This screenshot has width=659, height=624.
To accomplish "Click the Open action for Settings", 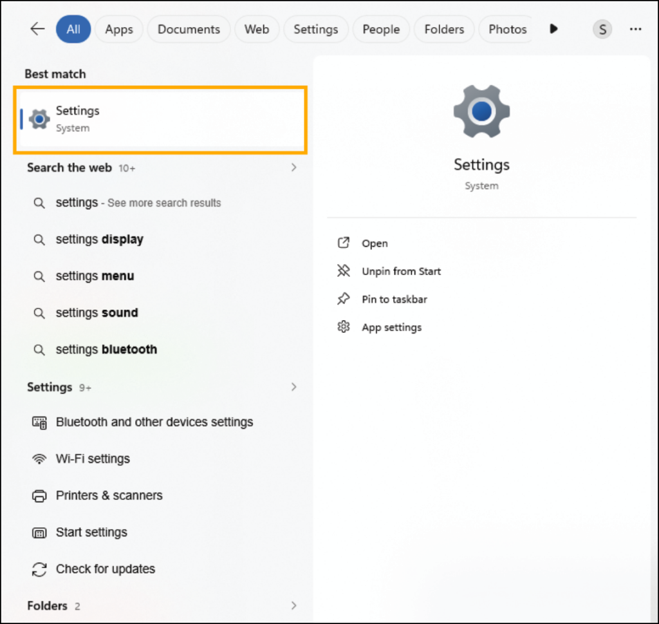I will pyautogui.click(x=375, y=243).
